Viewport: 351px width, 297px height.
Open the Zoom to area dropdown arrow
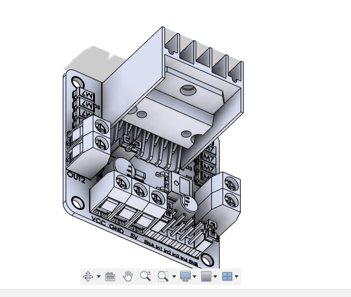coord(174,276)
